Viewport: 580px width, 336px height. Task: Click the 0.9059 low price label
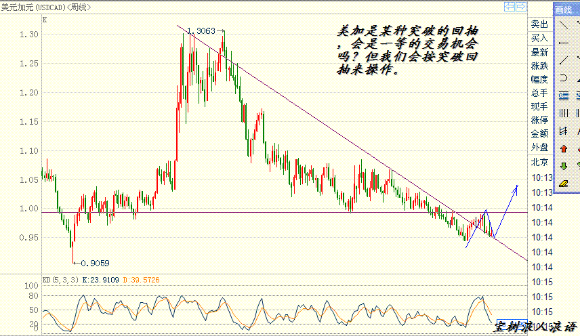pos(95,264)
